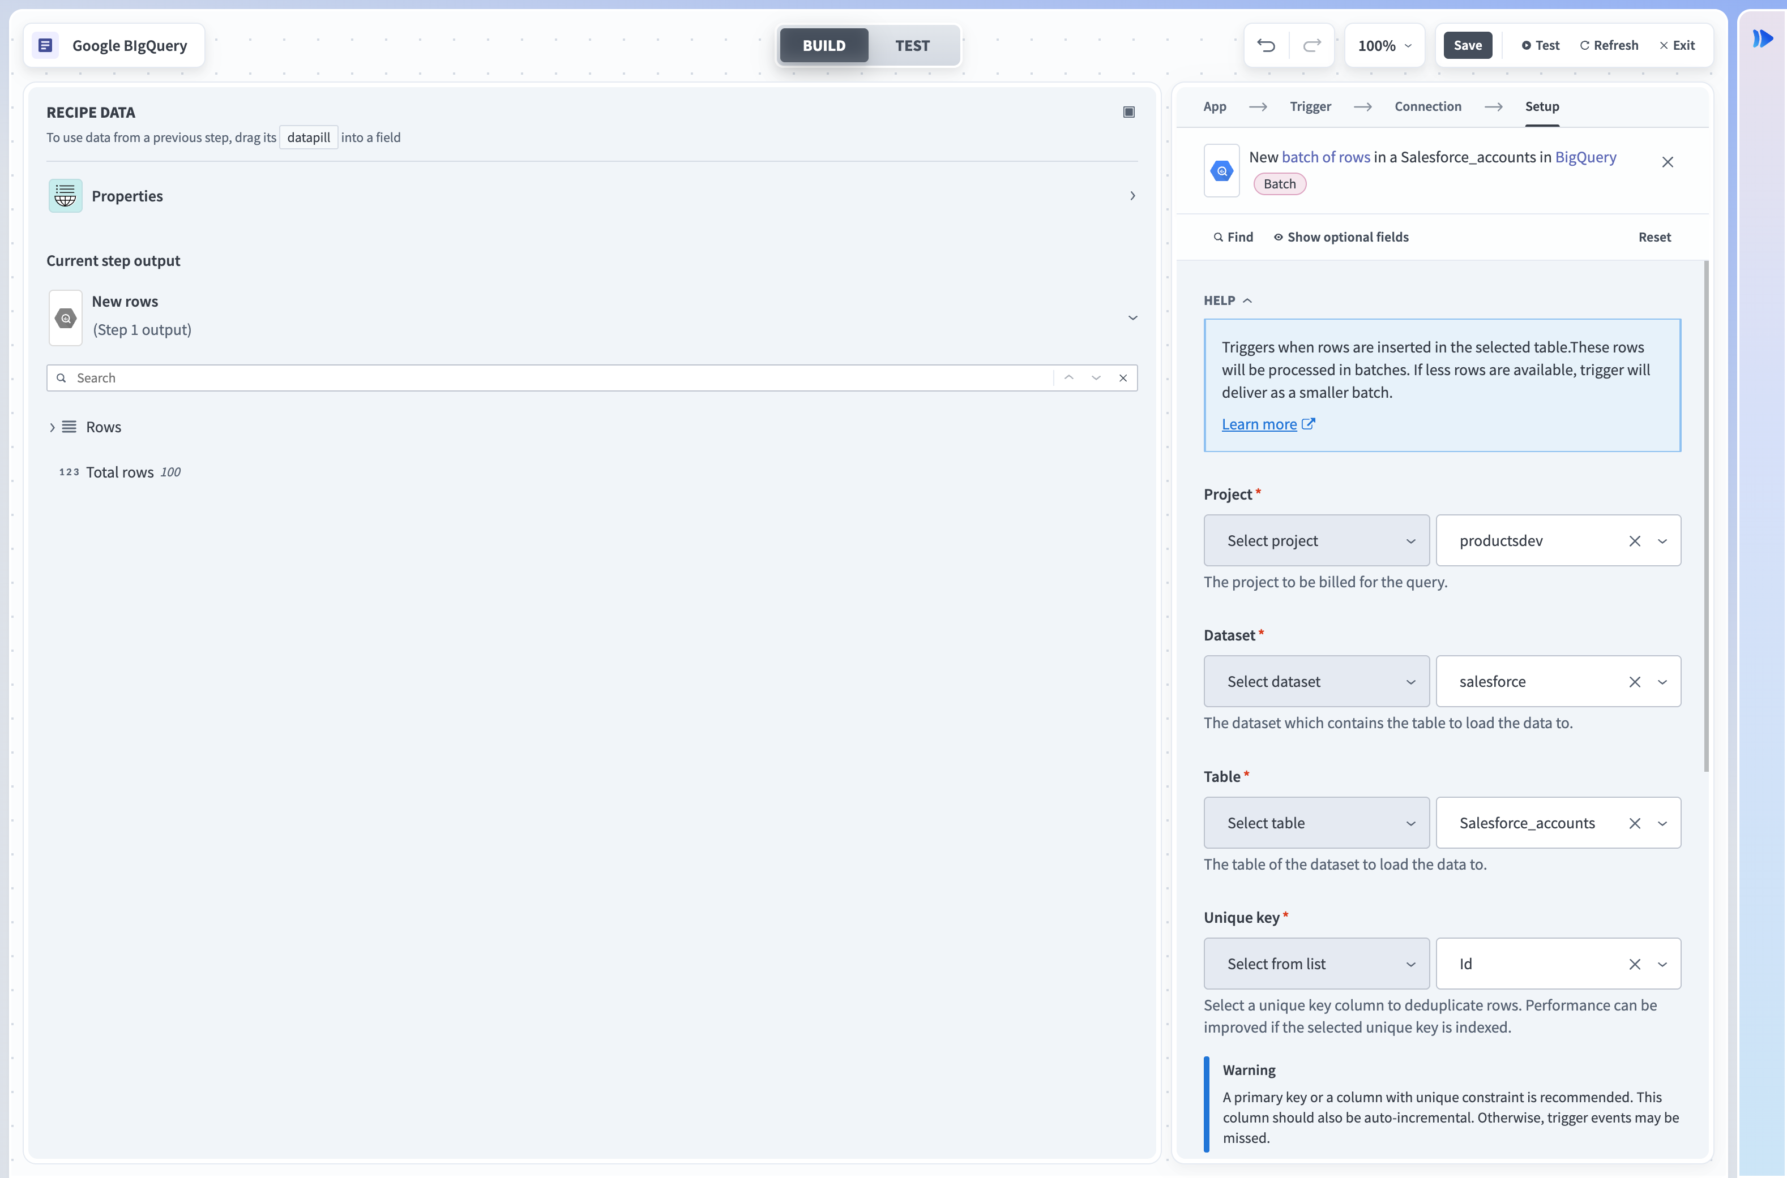Save the recipe
This screenshot has width=1787, height=1178.
(x=1467, y=46)
